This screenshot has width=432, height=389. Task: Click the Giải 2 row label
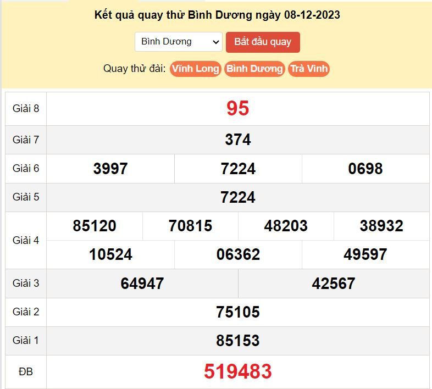(26, 312)
